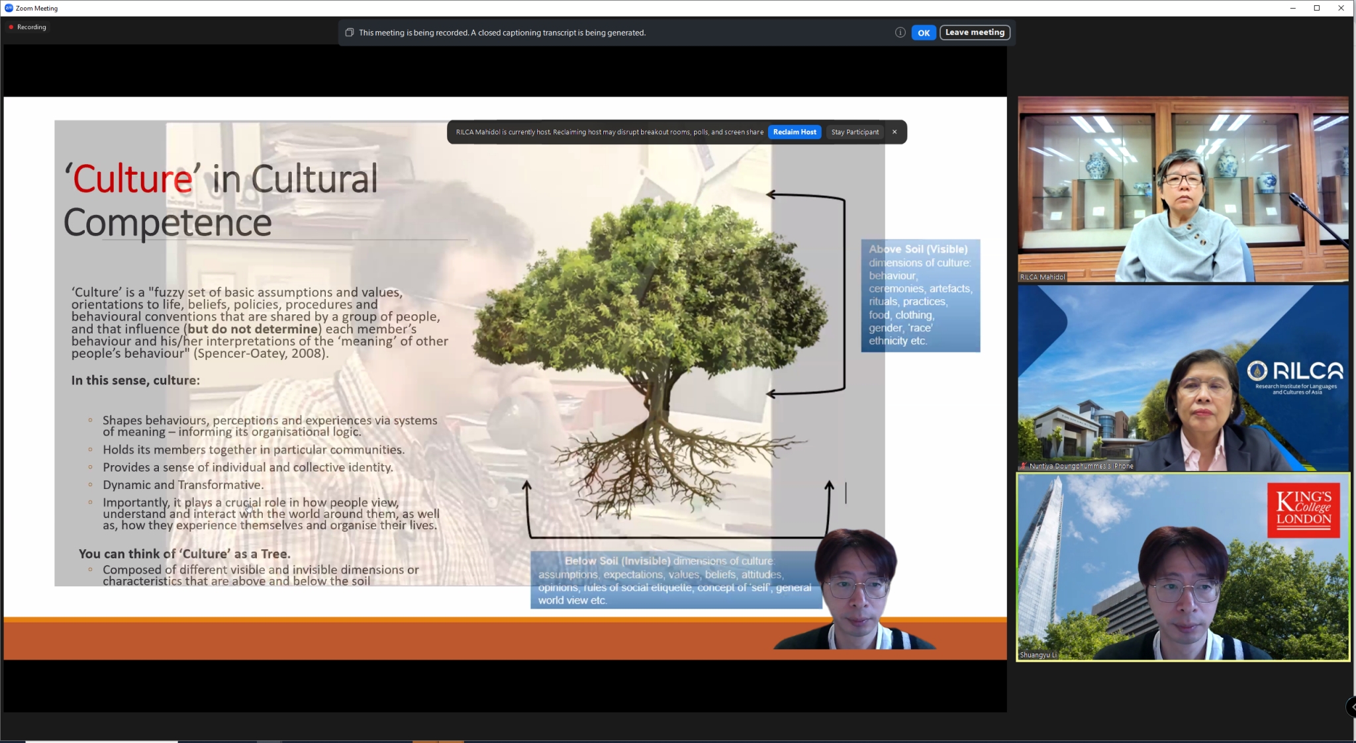The image size is (1356, 743).
Task: Click the red Recording indicator
Action: [28, 27]
